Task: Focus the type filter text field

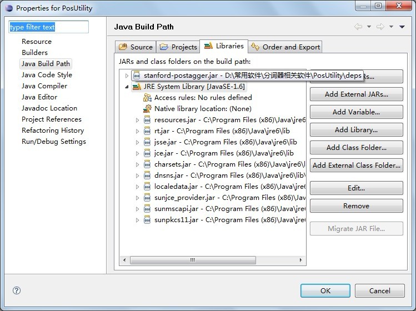Action: (48, 27)
